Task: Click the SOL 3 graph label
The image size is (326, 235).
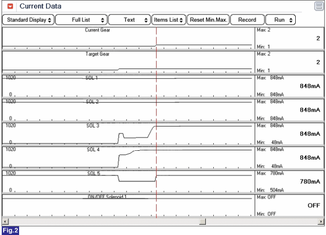Action: 93,126
